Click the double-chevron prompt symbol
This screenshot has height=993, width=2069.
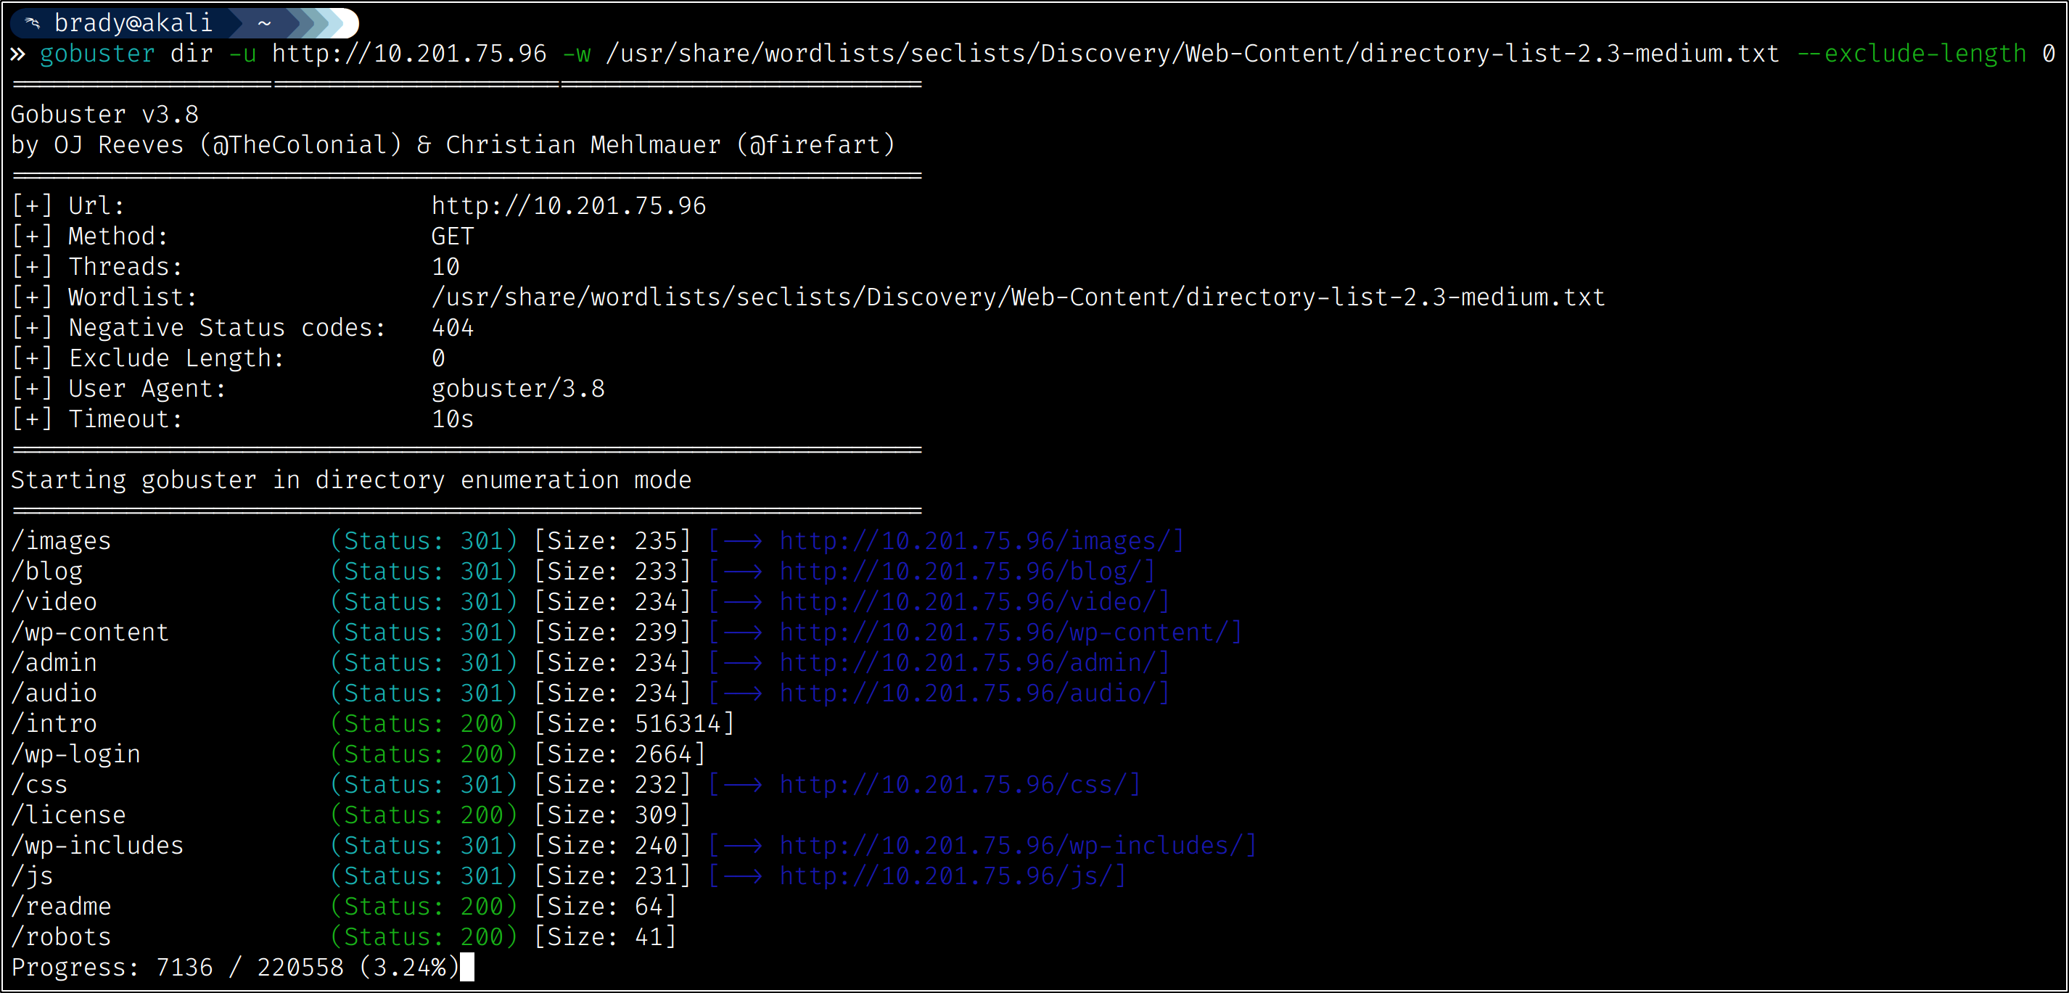coord(17,54)
